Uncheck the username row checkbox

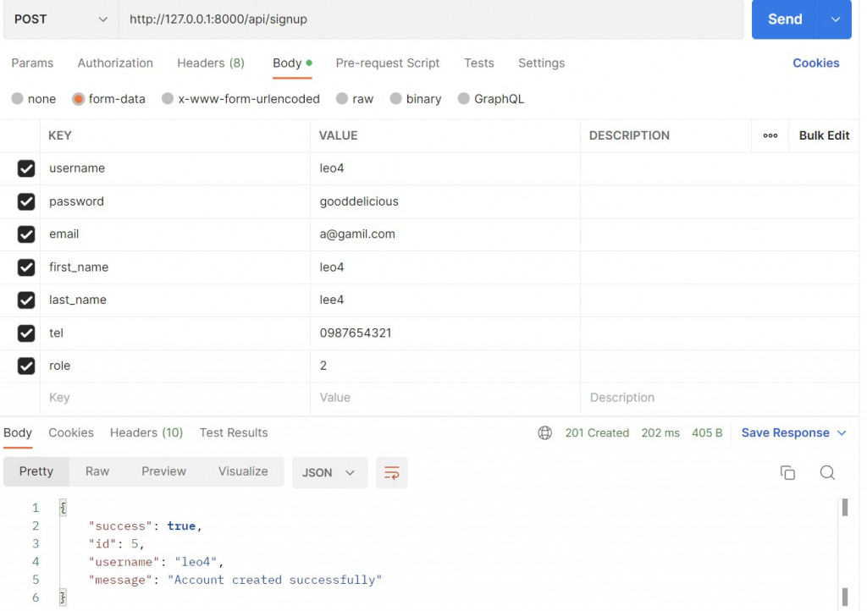pyautogui.click(x=26, y=168)
